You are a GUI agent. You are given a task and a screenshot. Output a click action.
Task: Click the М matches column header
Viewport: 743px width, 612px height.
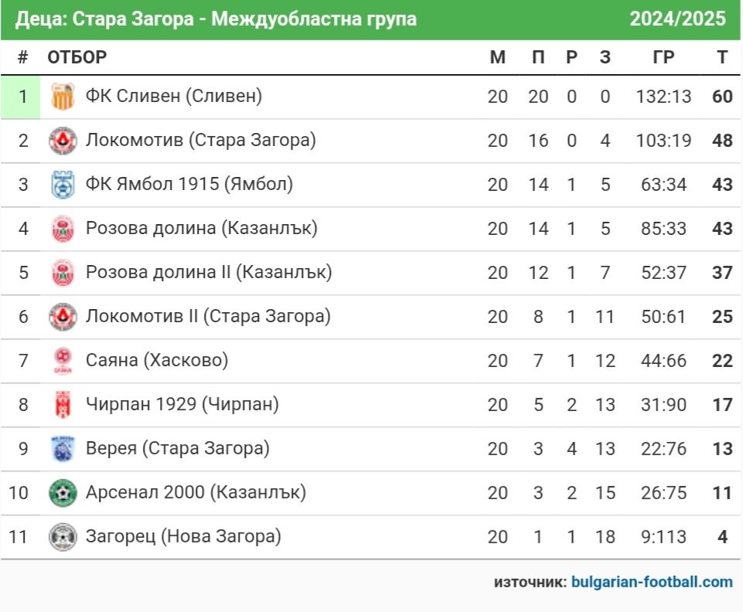498,57
